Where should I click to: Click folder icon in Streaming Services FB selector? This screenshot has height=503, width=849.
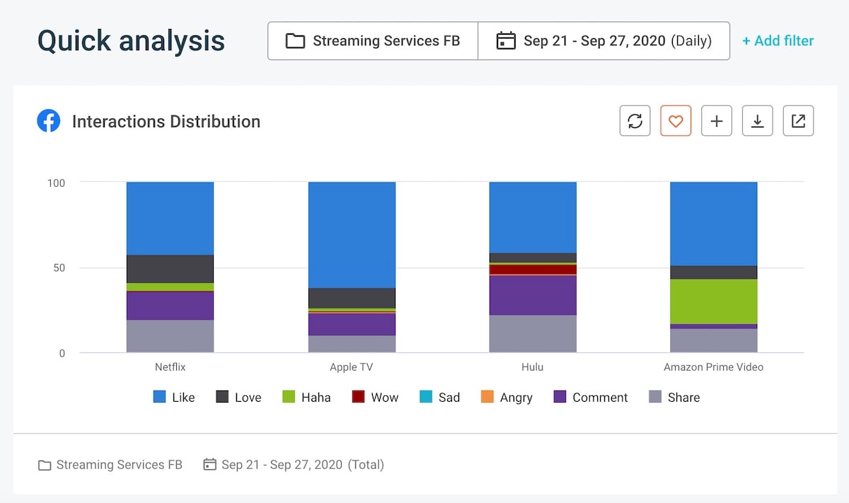pyautogui.click(x=295, y=40)
